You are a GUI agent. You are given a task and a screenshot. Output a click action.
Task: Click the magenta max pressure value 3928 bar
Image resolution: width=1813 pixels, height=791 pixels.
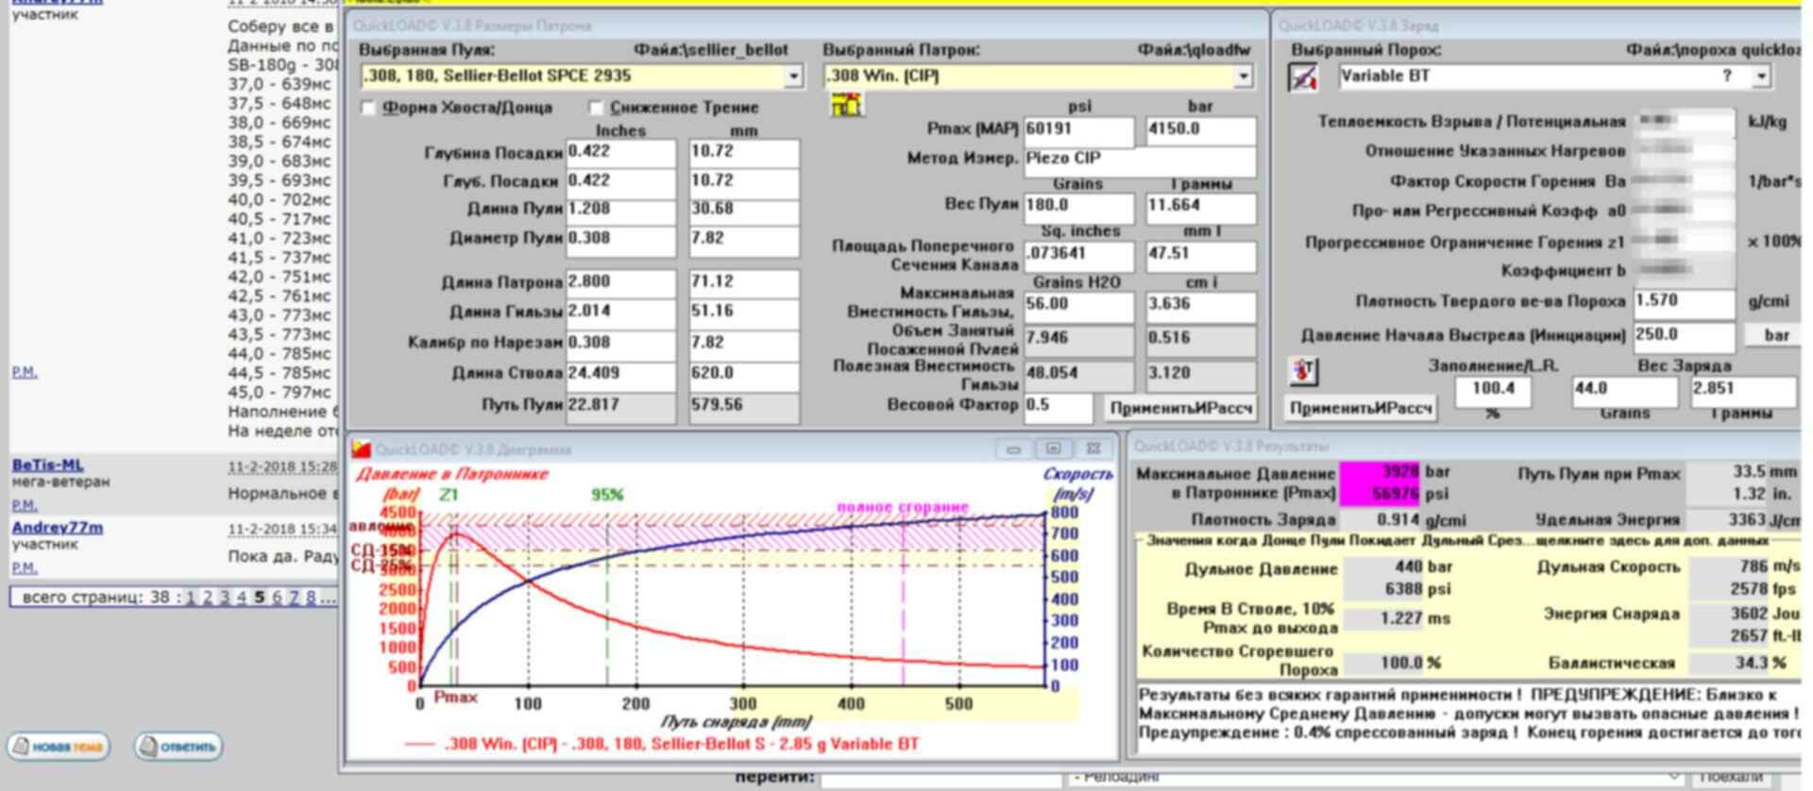tap(1381, 472)
